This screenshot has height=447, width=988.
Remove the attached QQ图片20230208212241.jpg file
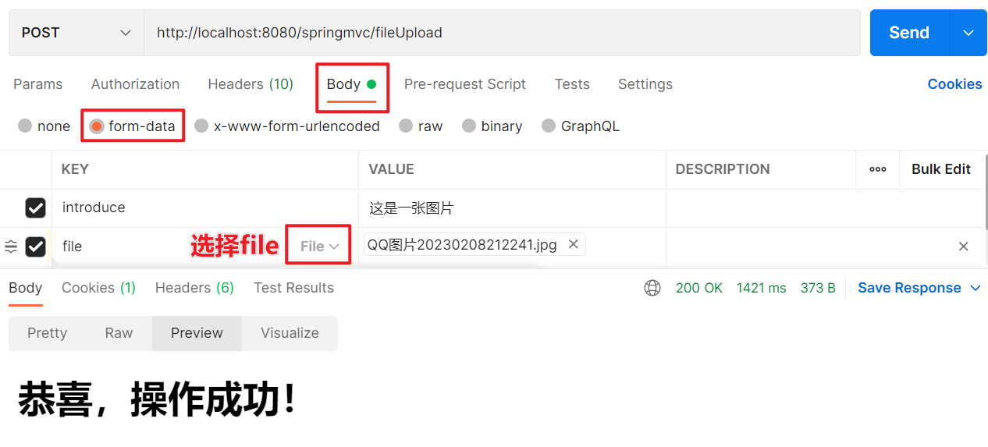coord(573,244)
